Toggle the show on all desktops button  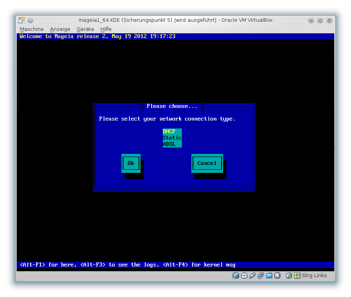point(31,20)
